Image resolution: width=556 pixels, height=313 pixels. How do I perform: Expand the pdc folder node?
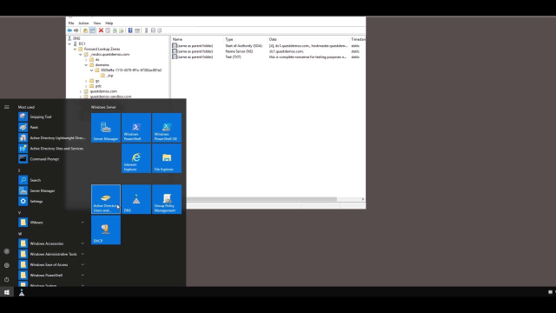86,86
